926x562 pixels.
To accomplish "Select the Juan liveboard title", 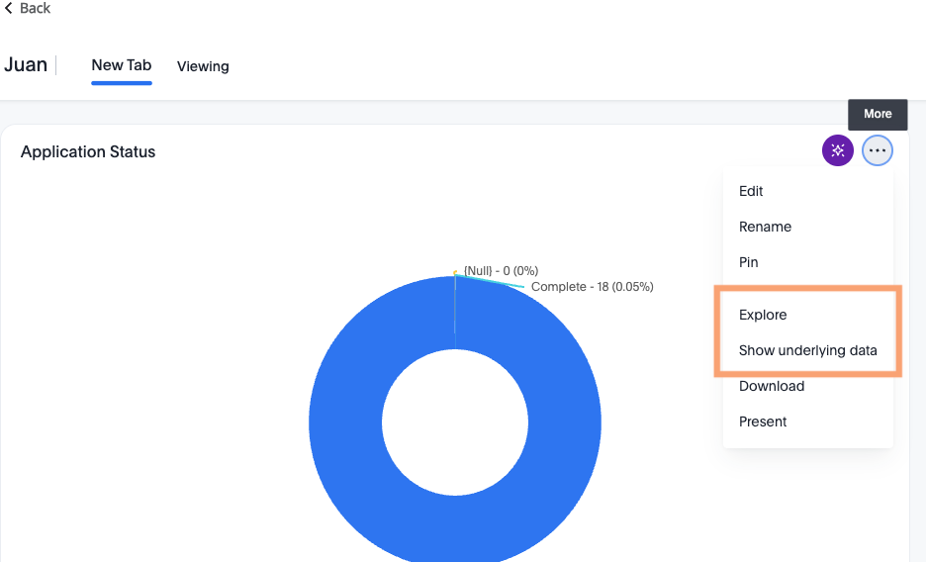I will coord(26,65).
